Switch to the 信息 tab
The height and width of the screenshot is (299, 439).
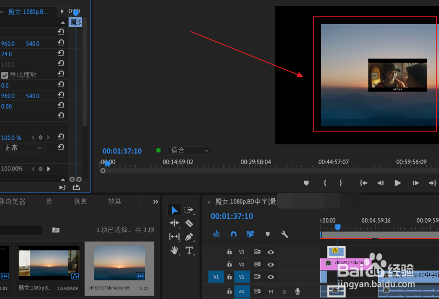click(x=80, y=201)
